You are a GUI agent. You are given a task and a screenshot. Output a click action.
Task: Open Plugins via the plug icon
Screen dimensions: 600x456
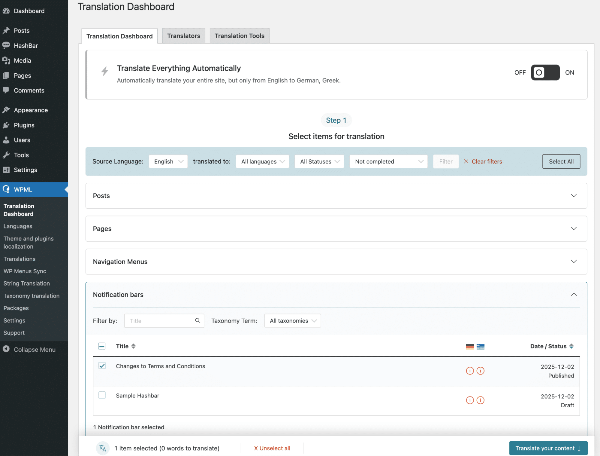pos(6,125)
